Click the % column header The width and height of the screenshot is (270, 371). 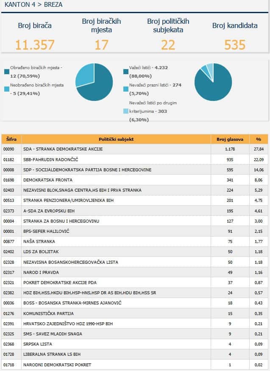point(258,139)
